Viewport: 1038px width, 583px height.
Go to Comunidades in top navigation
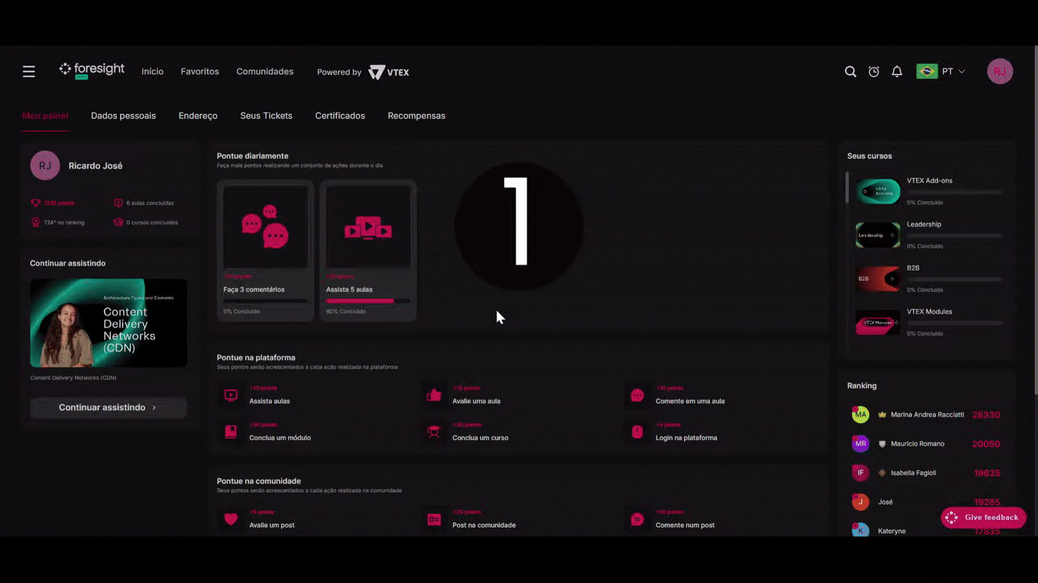pos(265,72)
